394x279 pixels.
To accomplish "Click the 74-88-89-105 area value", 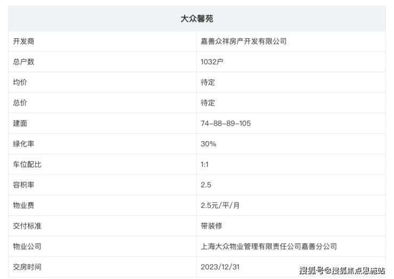I will click(226, 124).
